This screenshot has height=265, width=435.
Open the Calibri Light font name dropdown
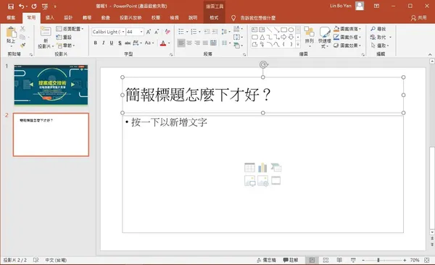tap(123, 32)
